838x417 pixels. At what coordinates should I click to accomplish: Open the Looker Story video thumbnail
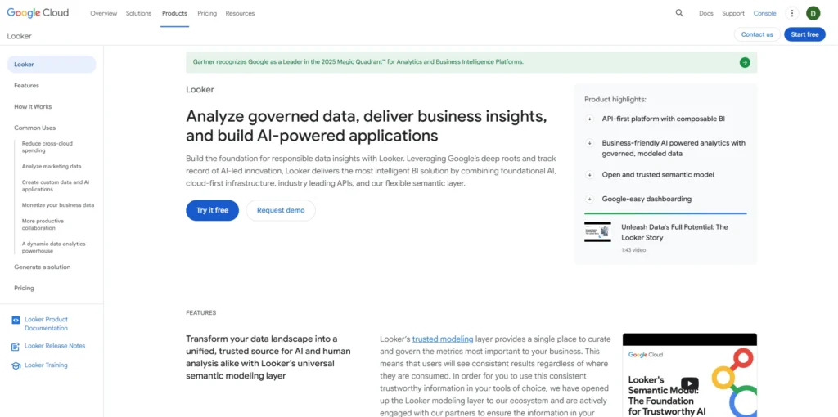[x=597, y=231]
